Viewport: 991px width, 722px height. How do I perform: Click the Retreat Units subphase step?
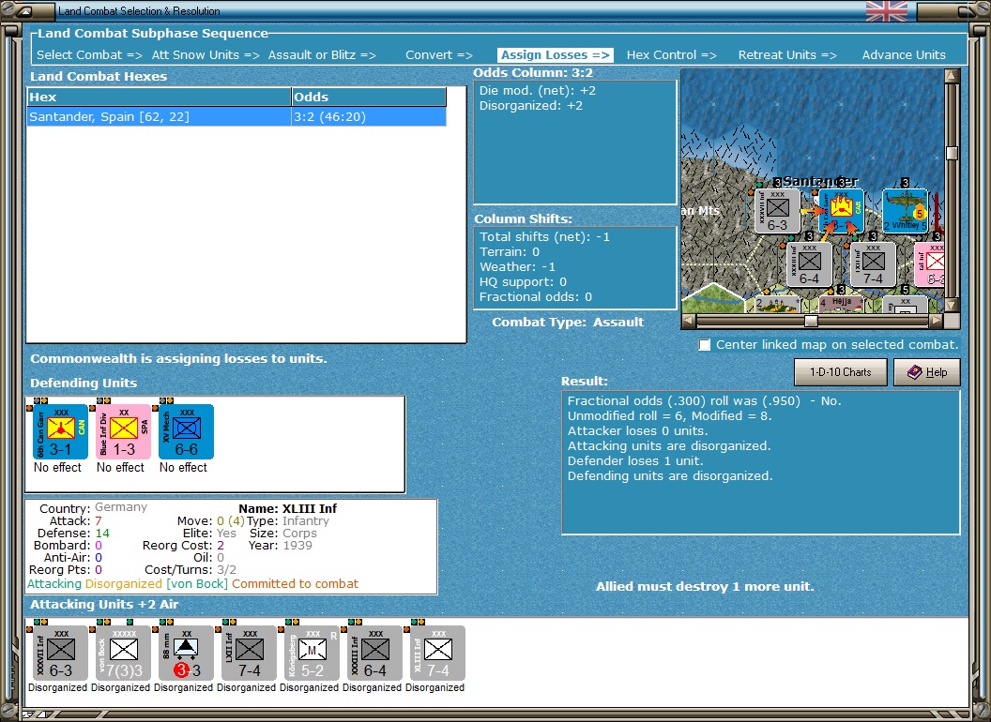coord(786,55)
